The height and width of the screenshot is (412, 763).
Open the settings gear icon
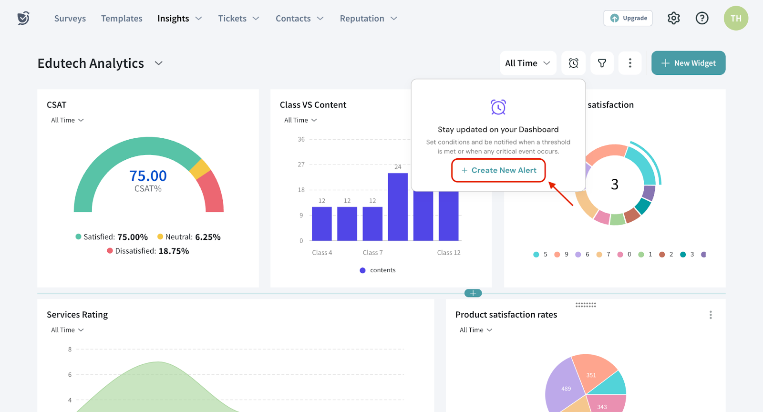[673, 18]
